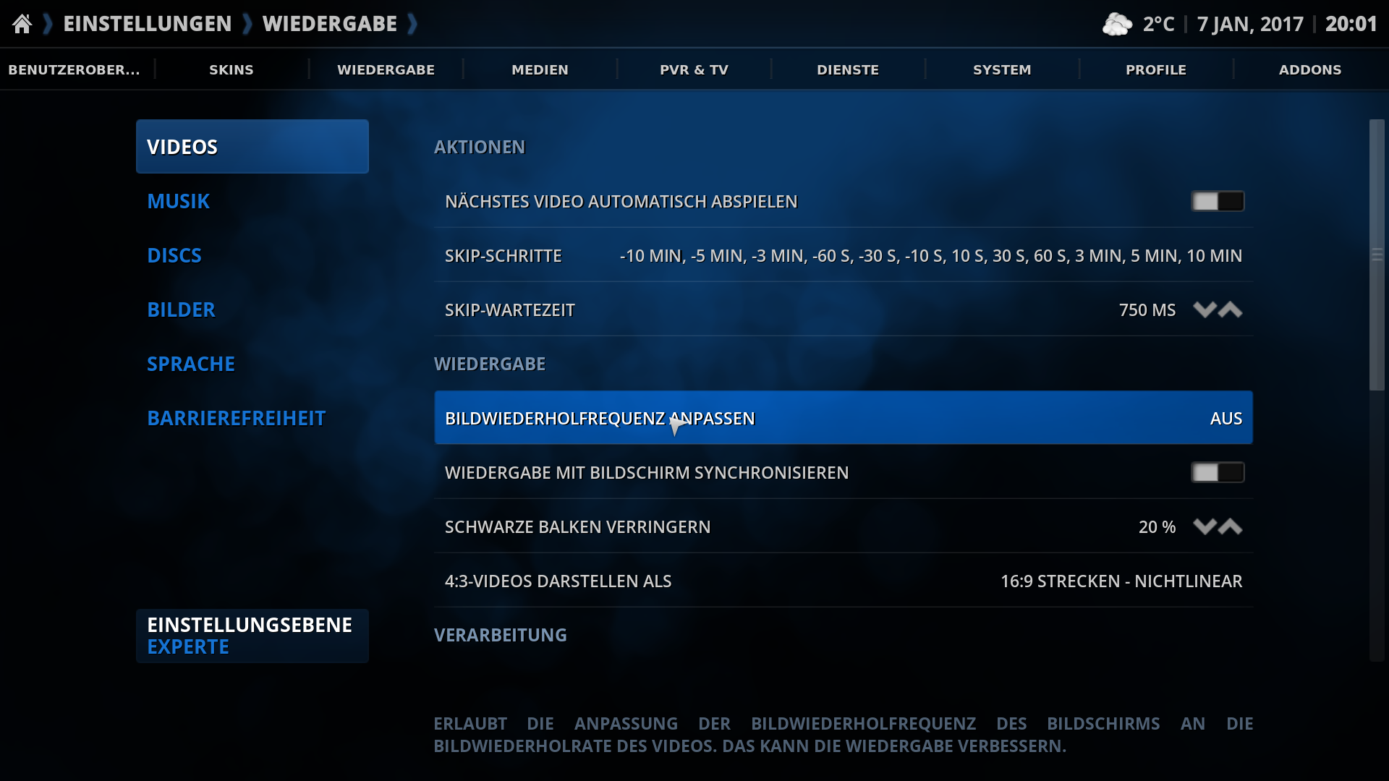Image resolution: width=1389 pixels, height=781 pixels.
Task: Switch to the Addons tab
Action: 1310,69
